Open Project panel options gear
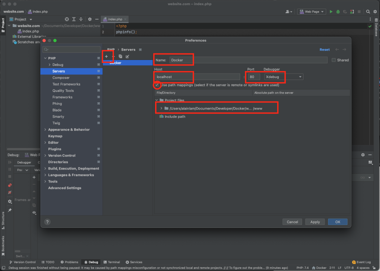Viewport: 380px width, 271px height. [x=90, y=19]
